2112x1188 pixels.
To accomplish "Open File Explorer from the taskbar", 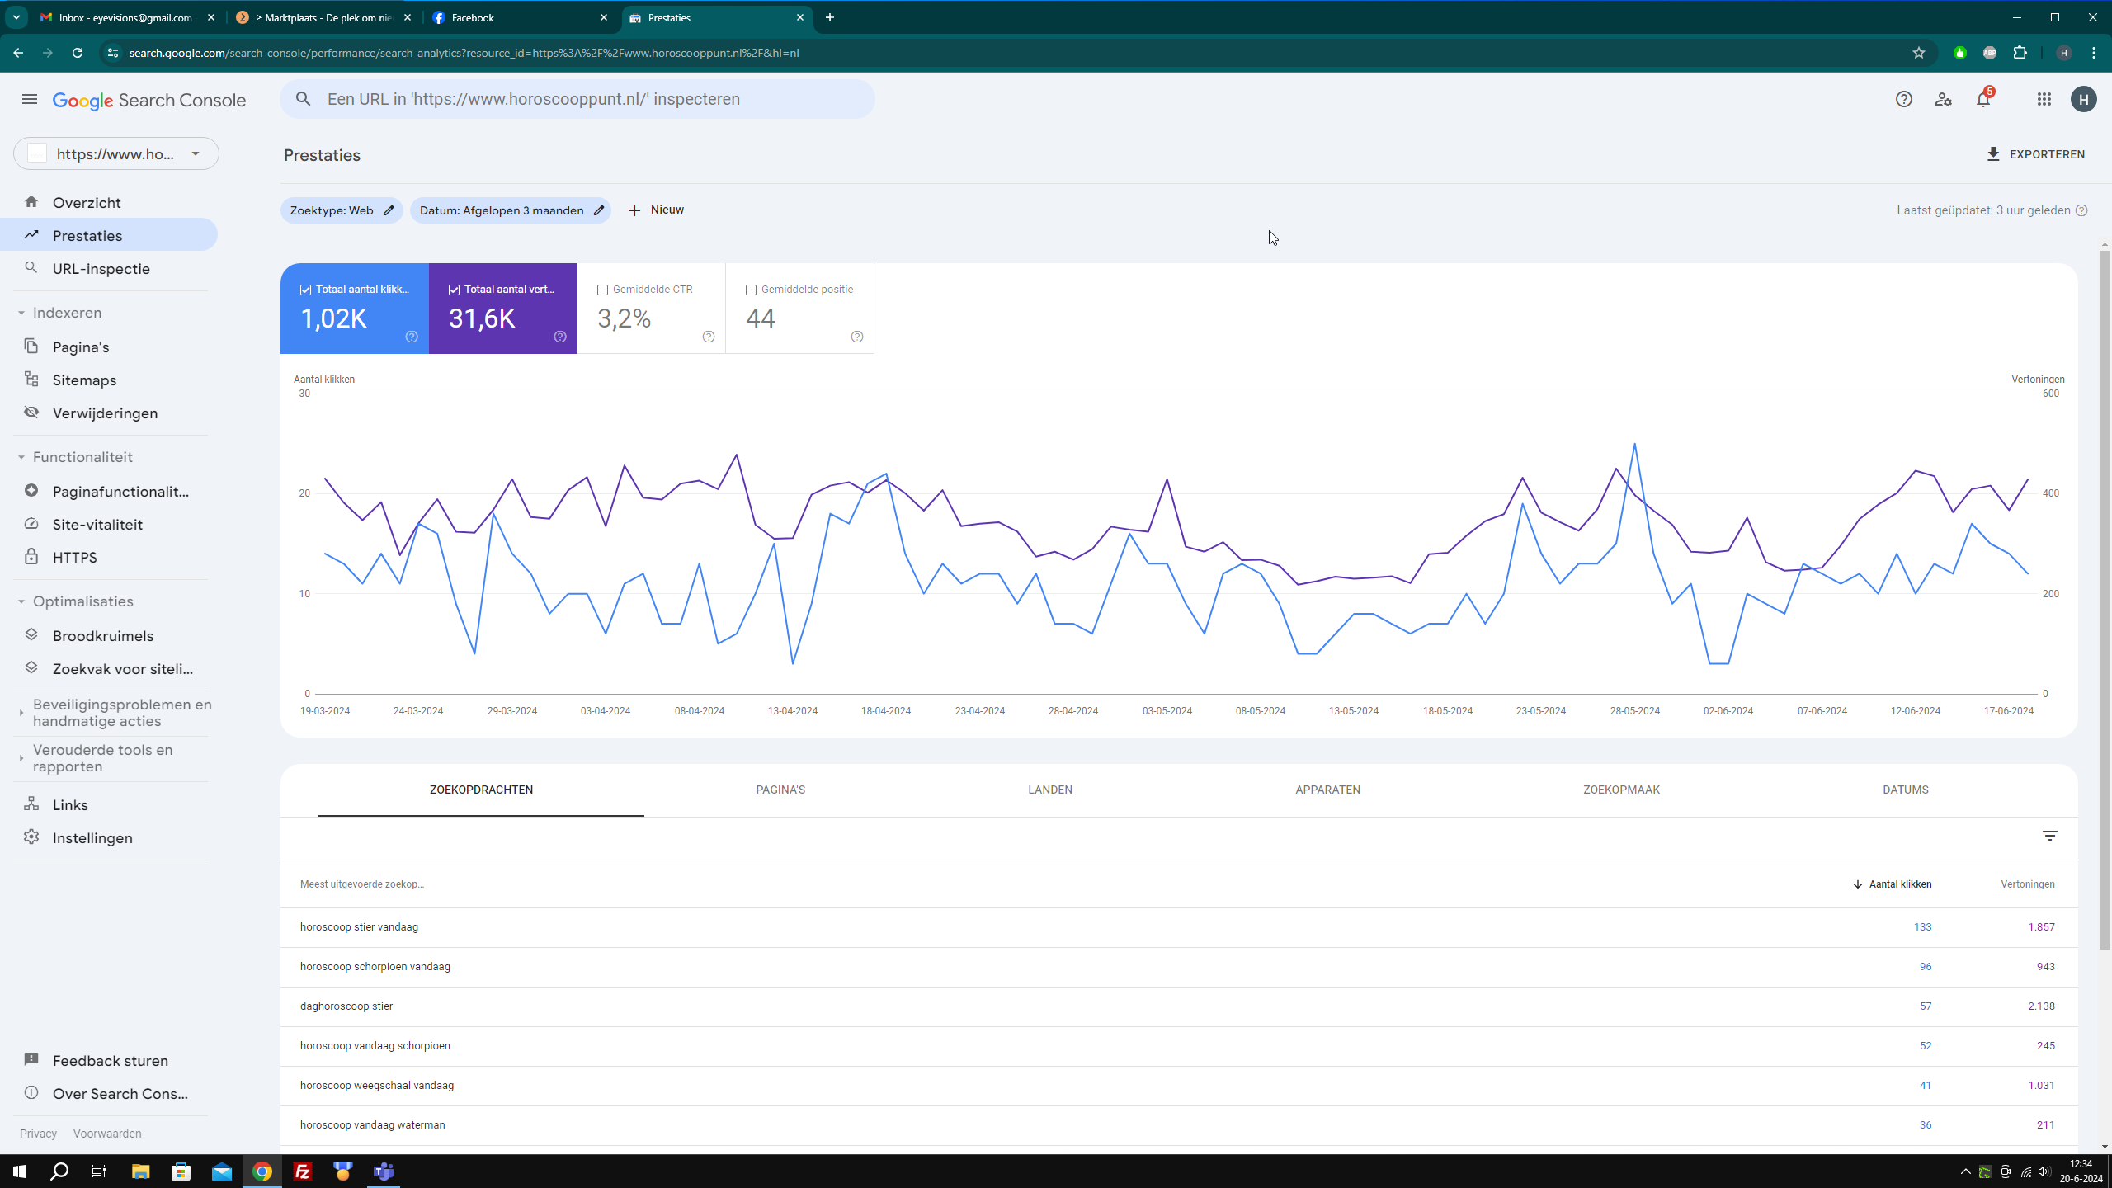I will [x=140, y=1171].
